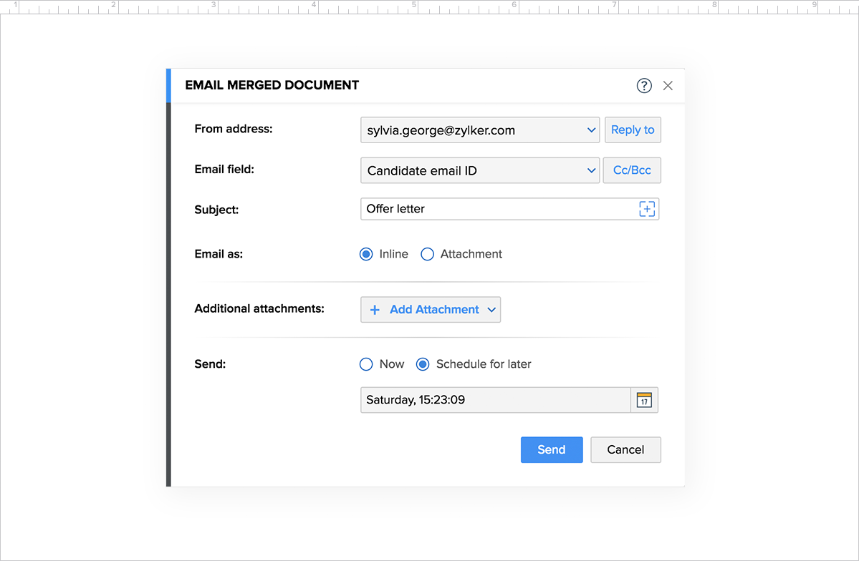This screenshot has height=561, width=859.
Task: Select the Send Now radio option
Action: (x=366, y=364)
